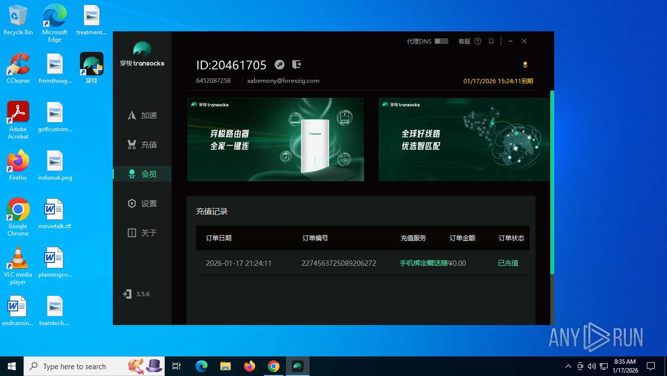This screenshot has height=376, width=667.
Task: Log out using the exit door icon next to the ID
Action: click(296, 65)
